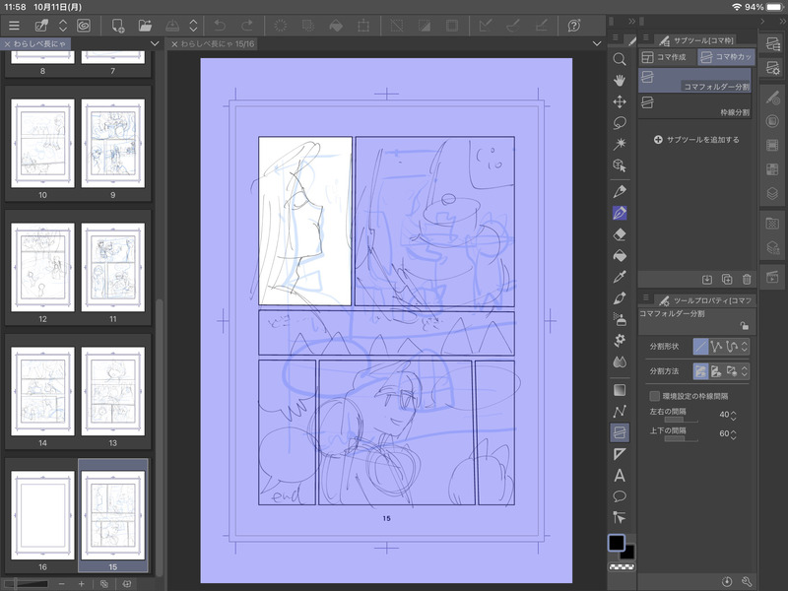Choose spline 分割形状 option
Viewport: 788px width, 591px height.
(732, 347)
